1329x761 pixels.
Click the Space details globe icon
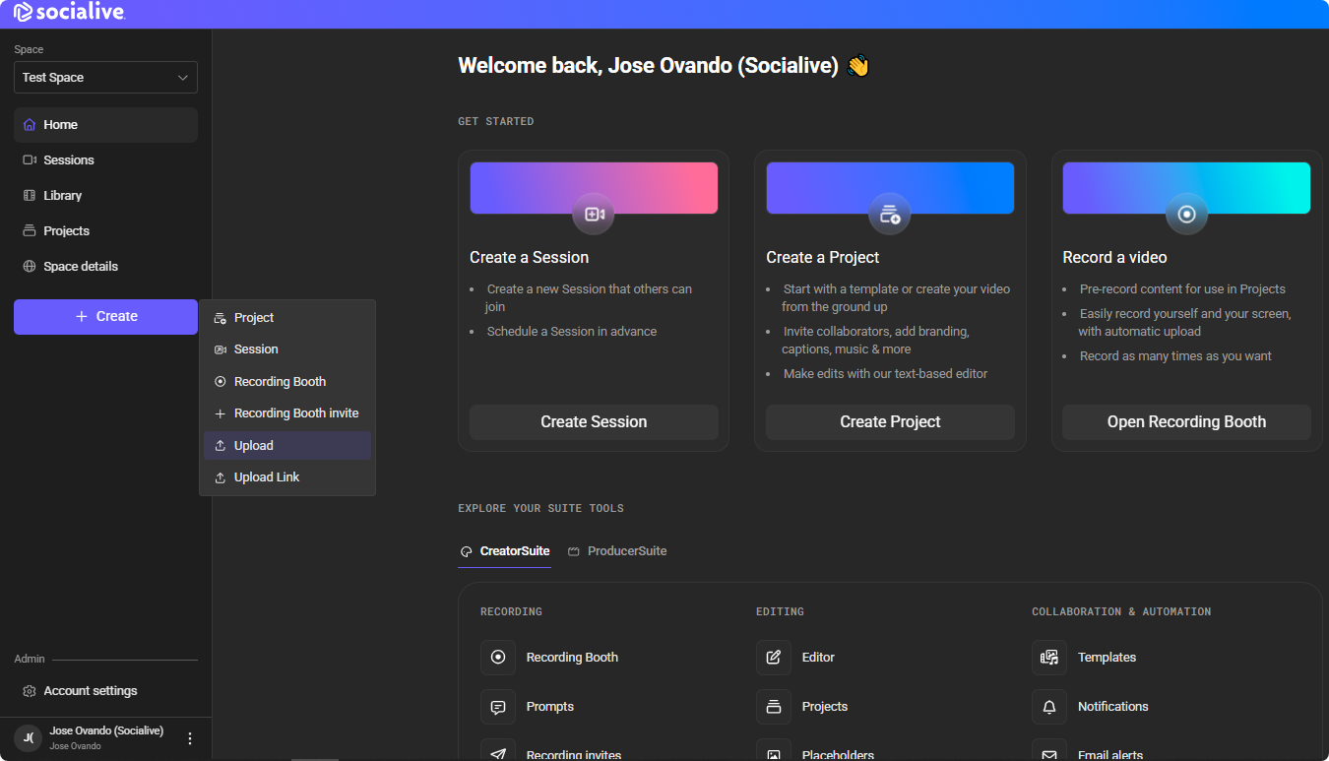coord(30,267)
